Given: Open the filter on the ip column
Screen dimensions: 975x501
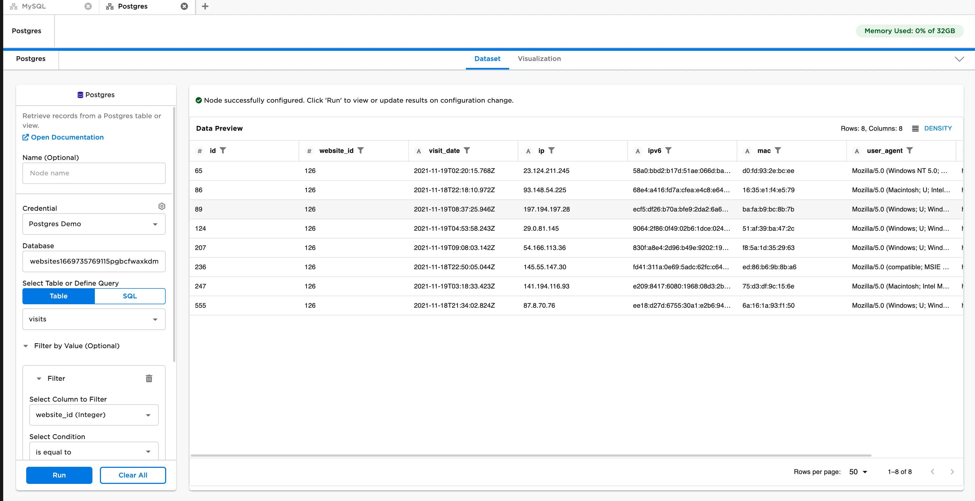Looking at the screenshot, I should [x=552, y=150].
